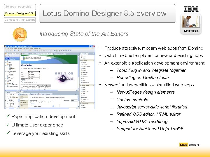Open the Developers photo thumbnail

click(191, 22)
